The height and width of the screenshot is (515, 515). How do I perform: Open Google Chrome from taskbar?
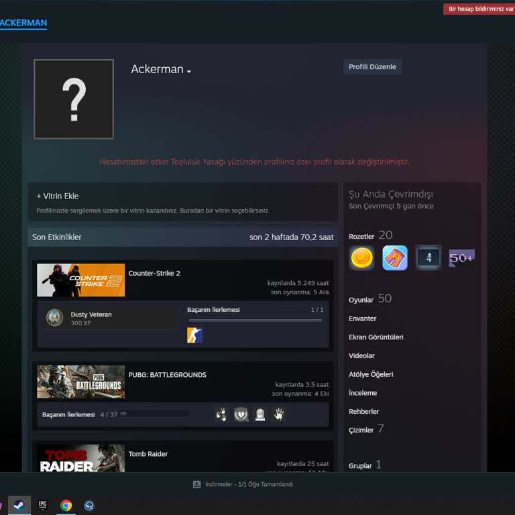tap(66, 505)
